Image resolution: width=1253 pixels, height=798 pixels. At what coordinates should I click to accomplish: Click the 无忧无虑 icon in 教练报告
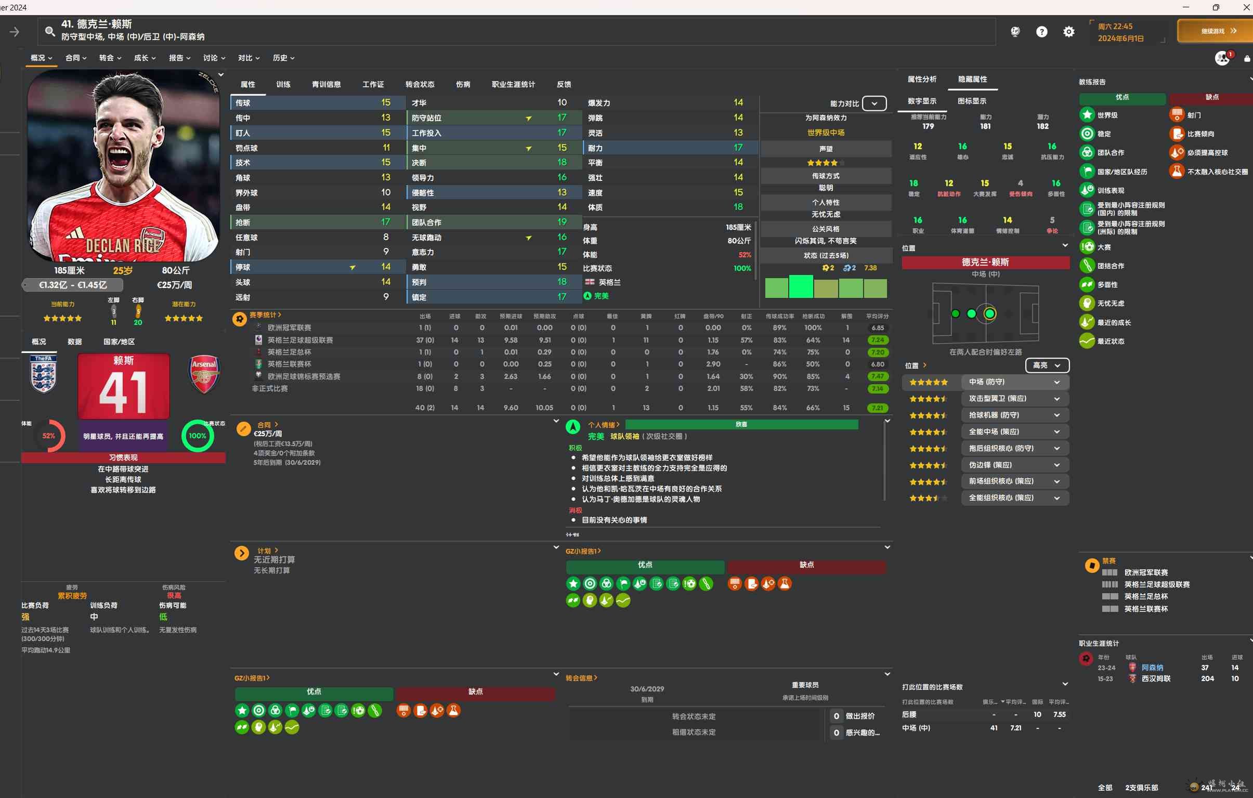point(1087,303)
